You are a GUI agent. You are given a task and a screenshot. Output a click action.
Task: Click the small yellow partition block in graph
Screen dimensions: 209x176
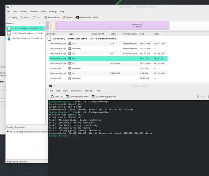53,26
